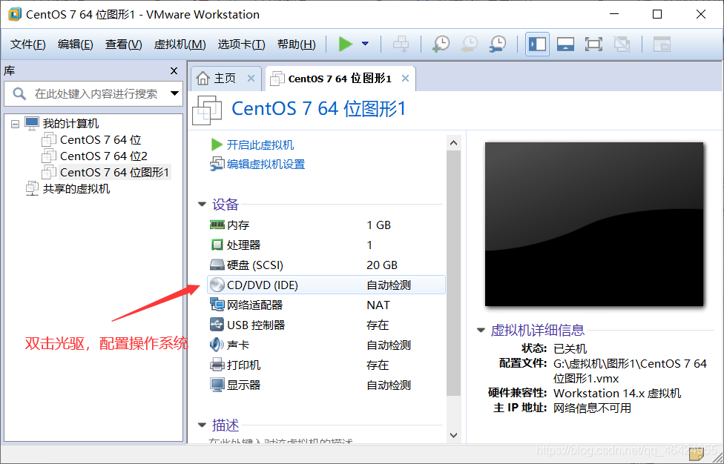Image resolution: width=724 pixels, height=464 pixels.
Task: Enter full screen mode icon
Action: coord(593,44)
